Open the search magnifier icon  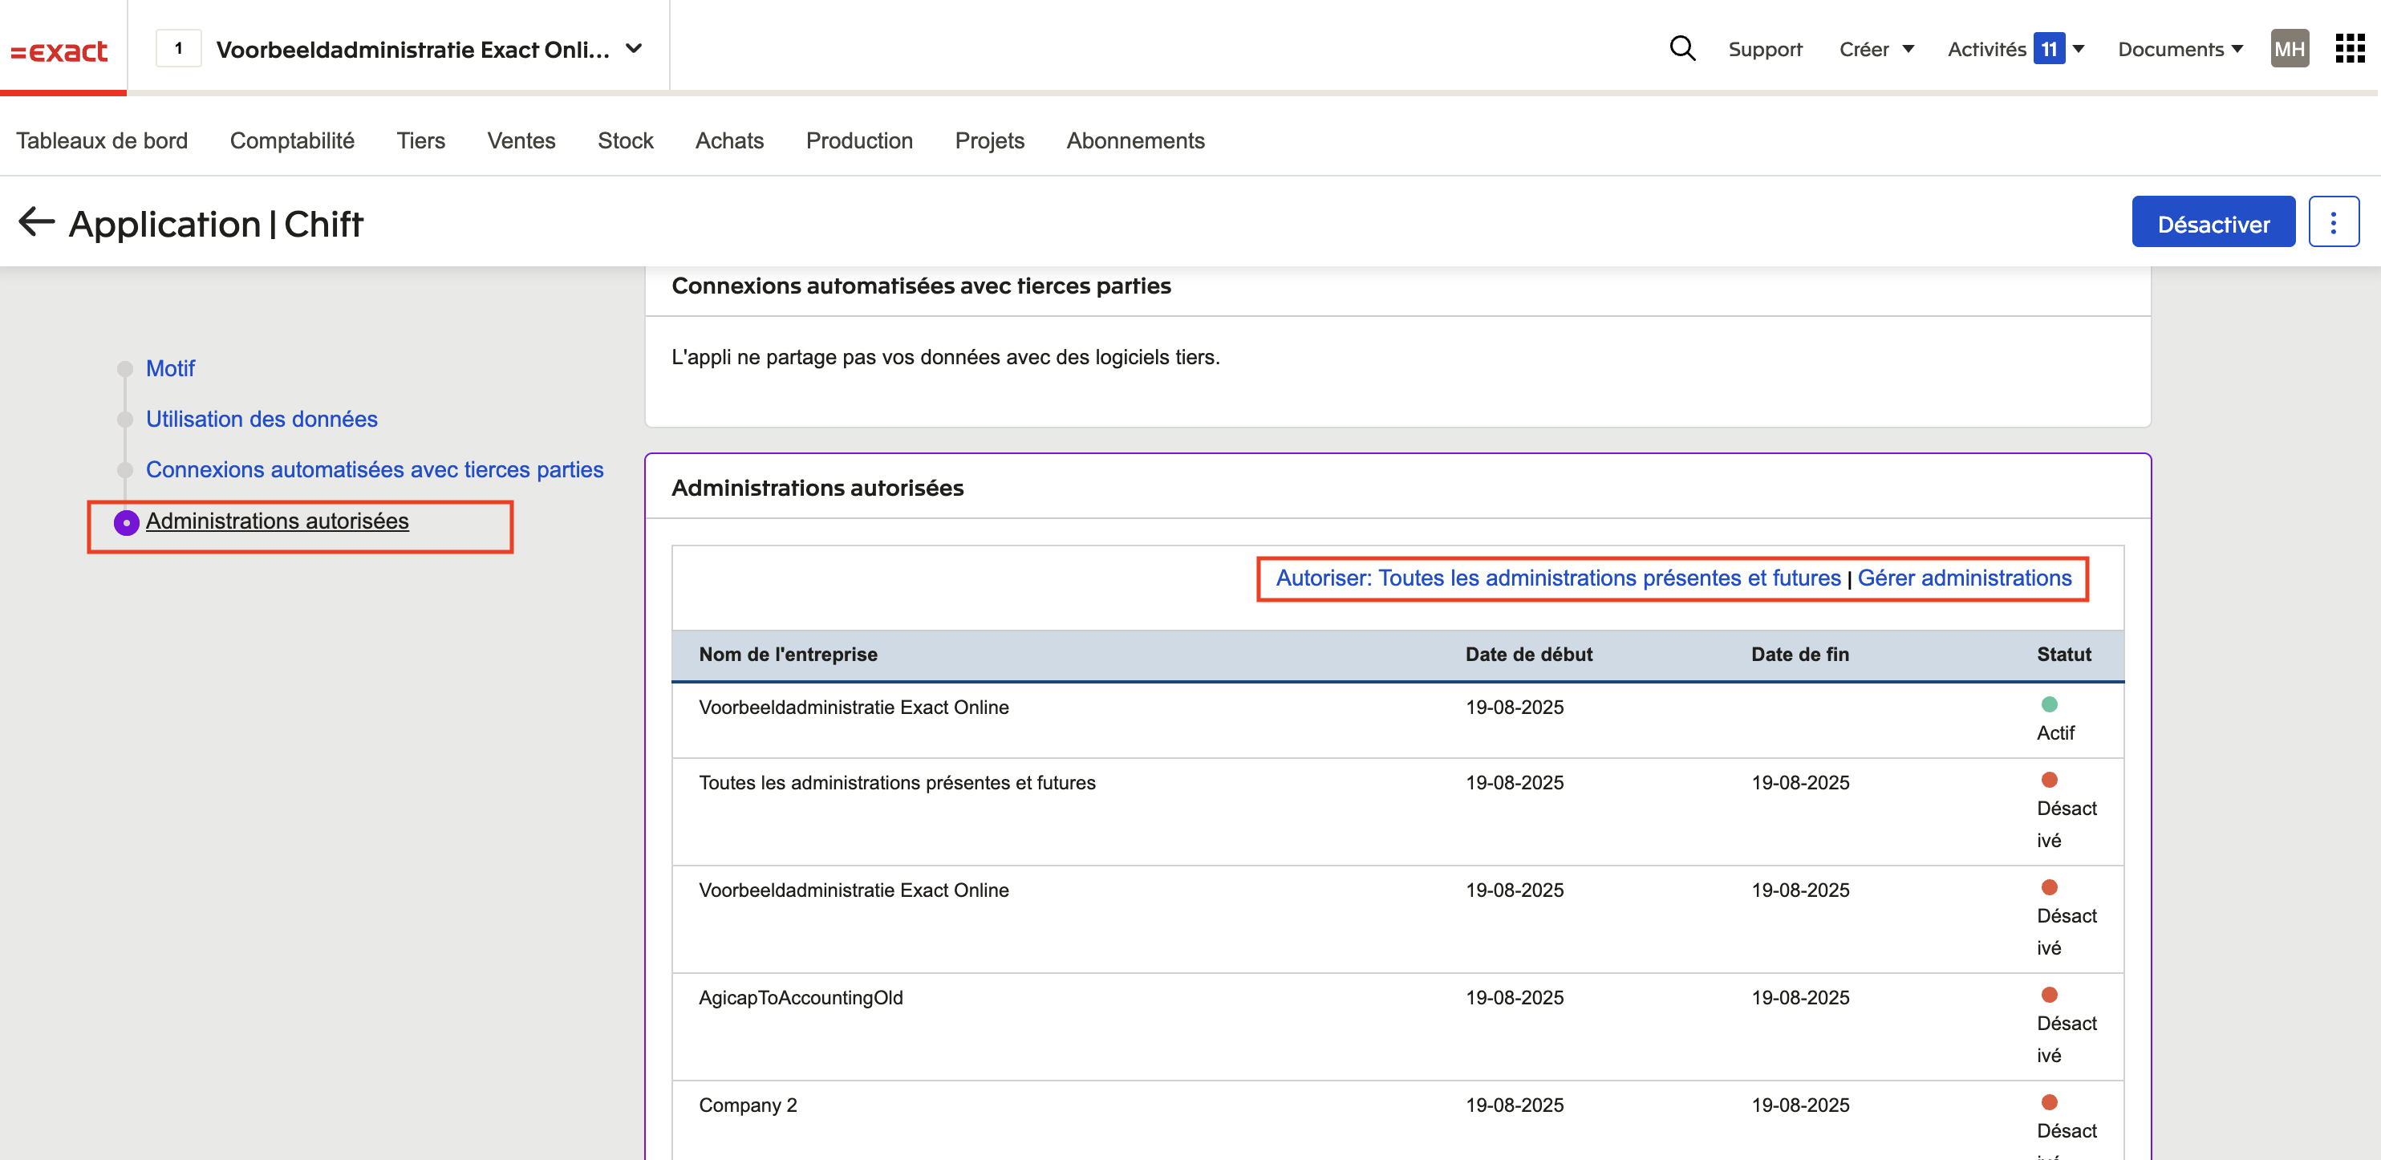point(1682,48)
